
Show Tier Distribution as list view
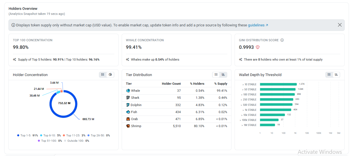click(x=216, y=75)
